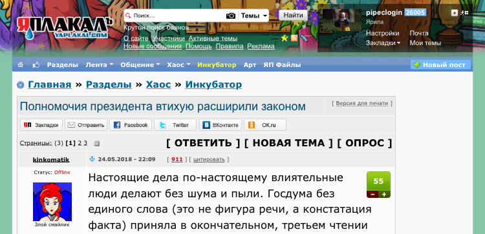Click the YaPlakal site logo
This screenshot has height=234, width=485.
65,28
